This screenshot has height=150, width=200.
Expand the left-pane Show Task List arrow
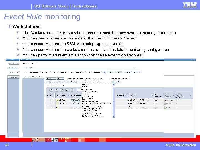coord(8,64)
